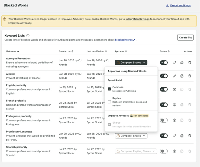Click the greyed copy icon for Spanish profanity
The image size is (200, 167).
(x=182, y=151)
